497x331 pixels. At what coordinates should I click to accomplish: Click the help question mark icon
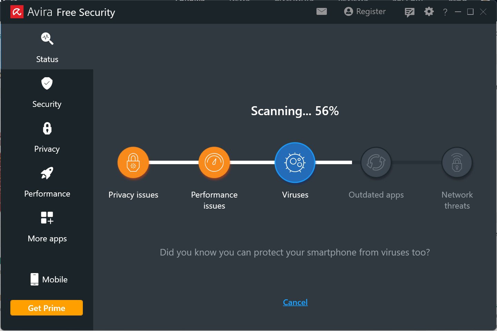click(445, 12)
